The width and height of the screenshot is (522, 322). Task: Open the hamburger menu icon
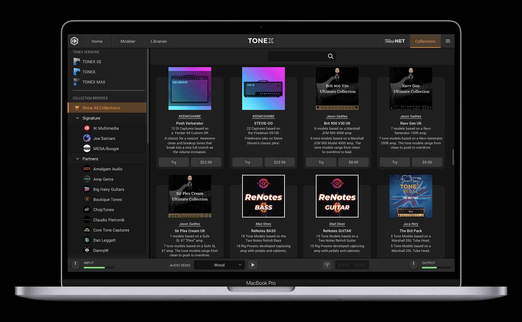click(448, 41)
